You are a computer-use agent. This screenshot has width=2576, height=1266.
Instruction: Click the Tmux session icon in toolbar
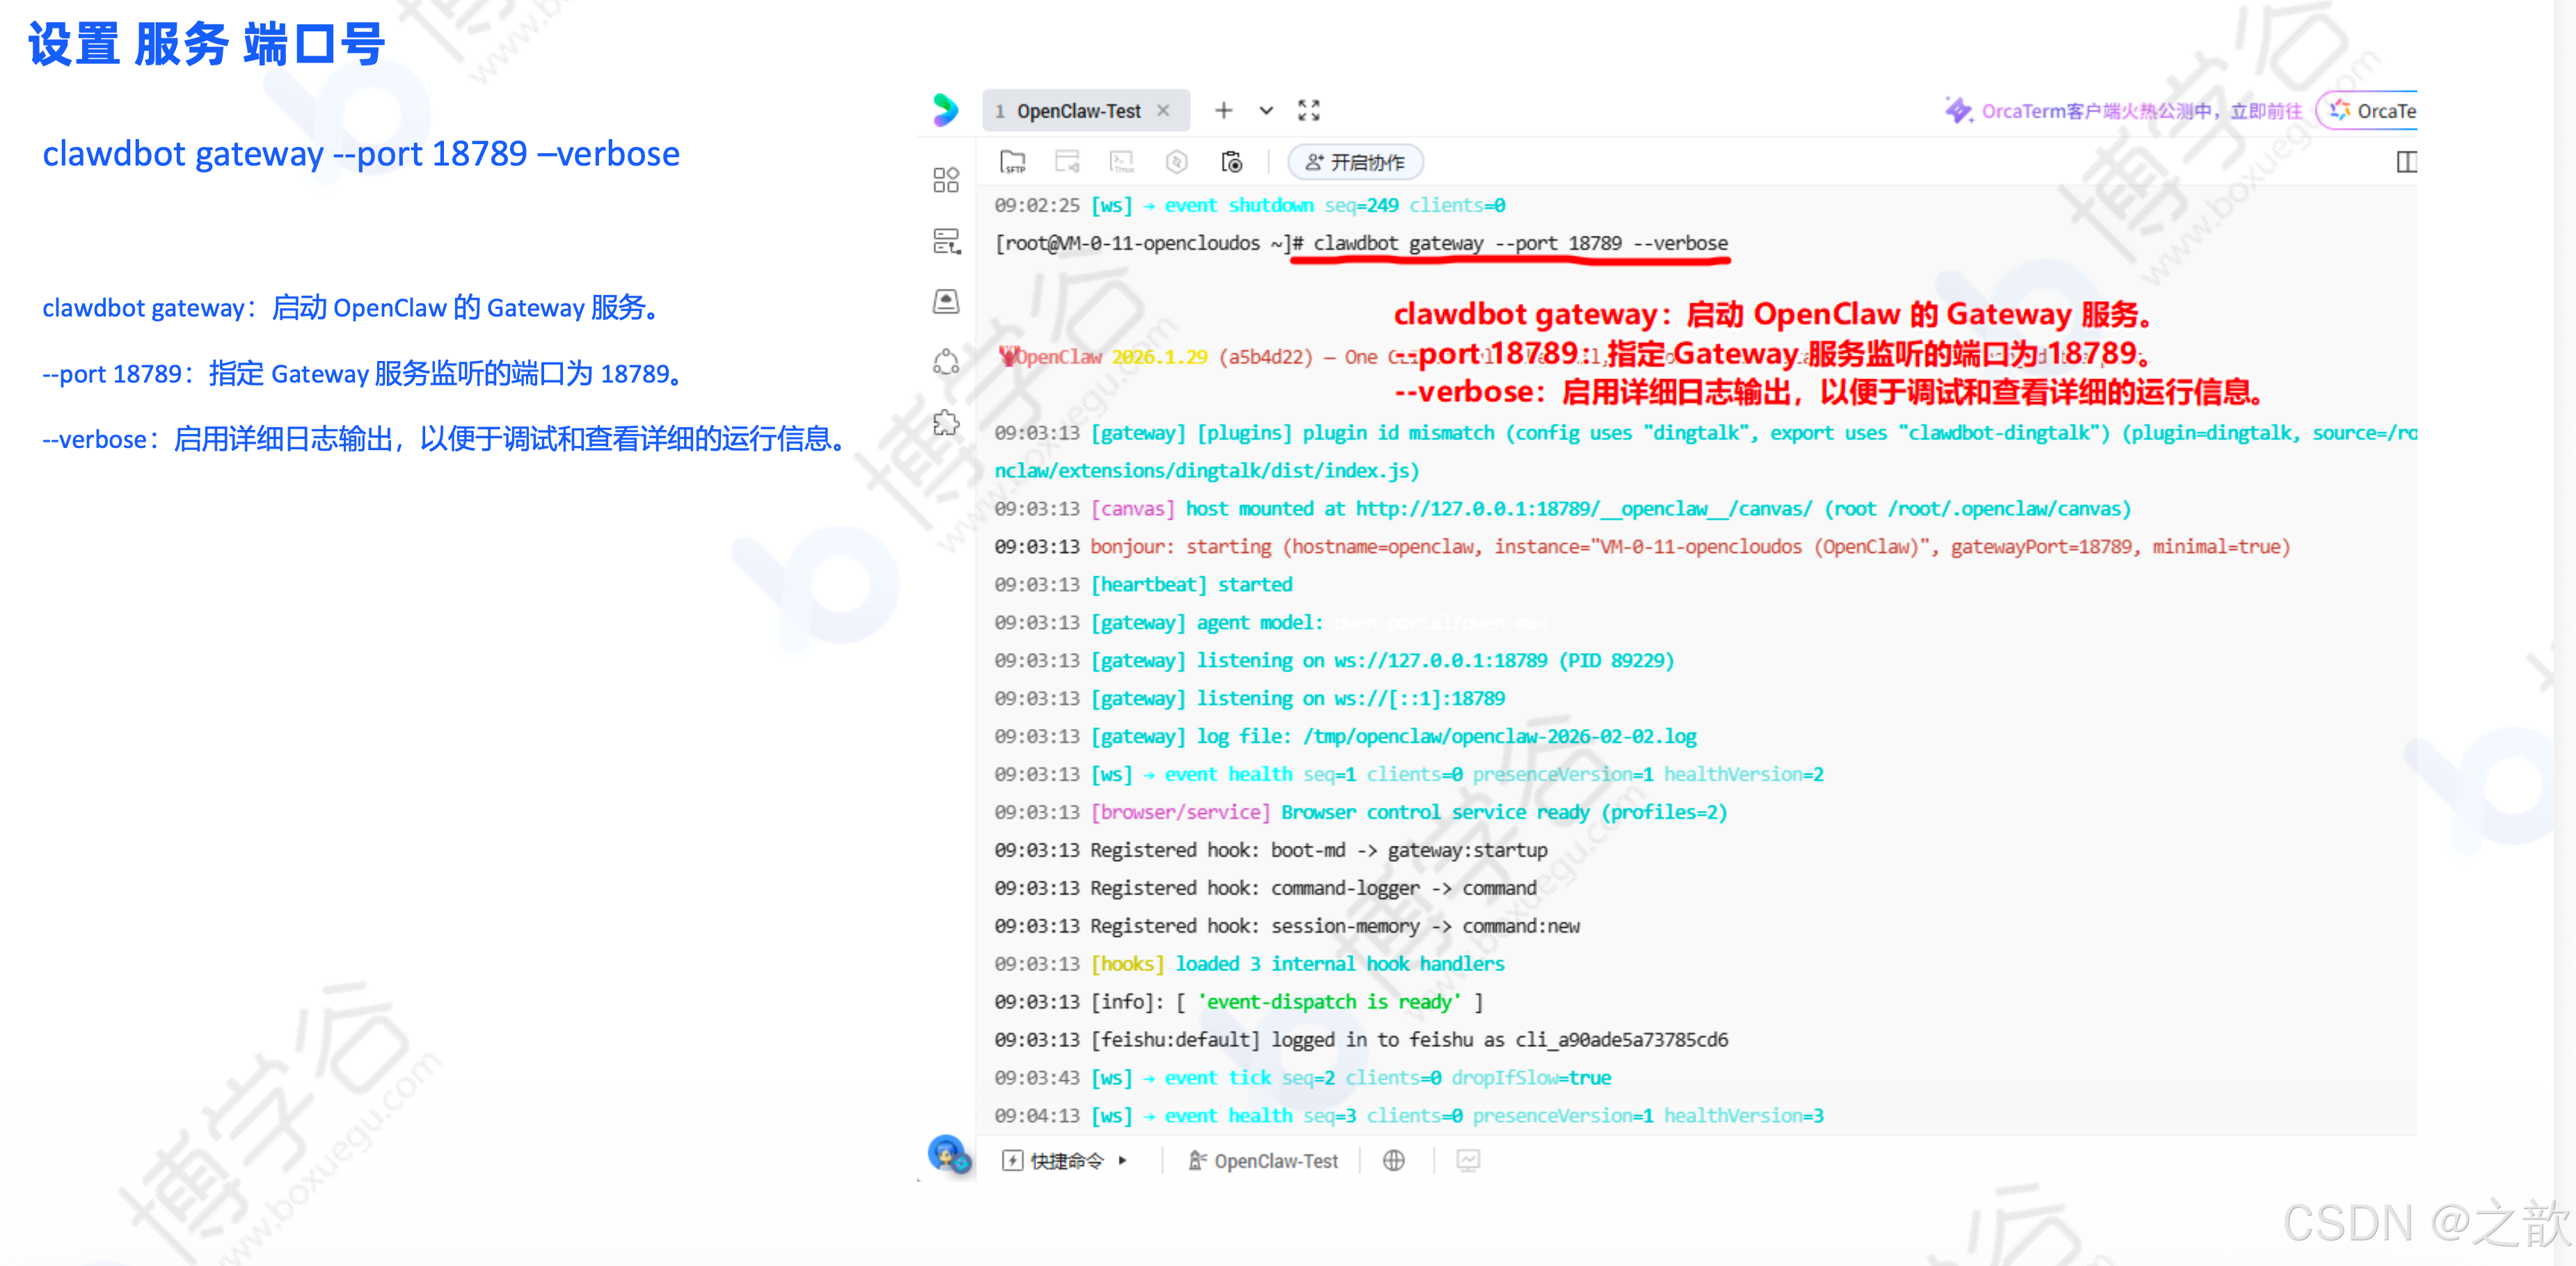click(1122, 162)
